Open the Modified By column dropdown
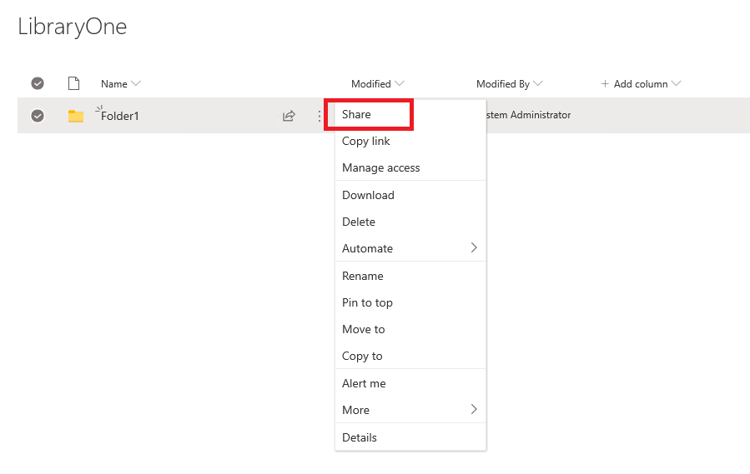The image size is (750, 474). click(x=538, y=83)
